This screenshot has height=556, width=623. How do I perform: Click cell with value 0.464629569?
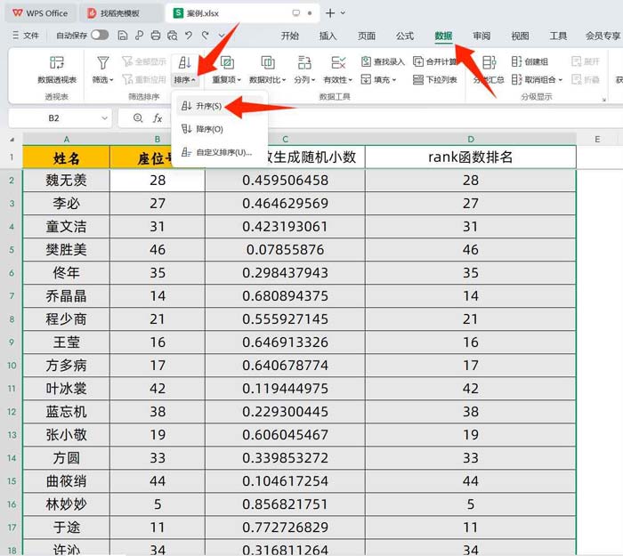coord(285,204)
